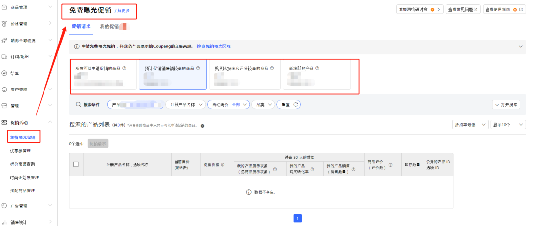534x226 pixels.
Task: Click help icon in 商品评价 header
Action: (x=390, y=165)
